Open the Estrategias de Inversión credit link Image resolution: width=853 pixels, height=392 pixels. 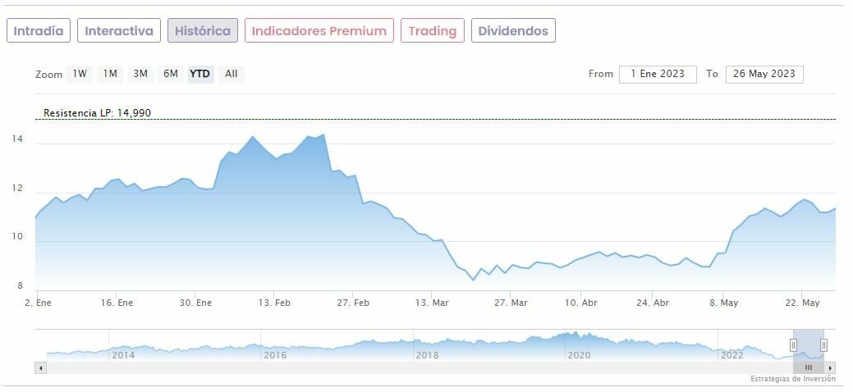792,379
